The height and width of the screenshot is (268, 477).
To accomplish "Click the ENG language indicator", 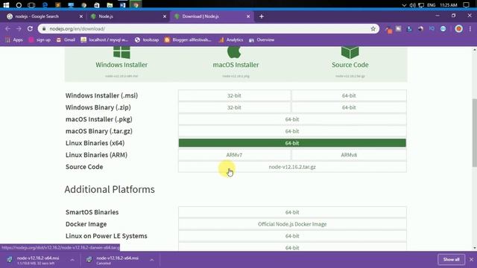I will tap(431, 5).
